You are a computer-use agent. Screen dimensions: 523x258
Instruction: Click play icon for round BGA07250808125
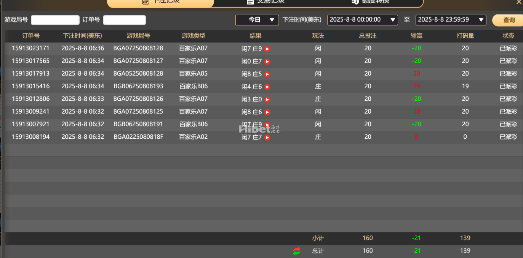pyautogui.click(x=267, y=112)
